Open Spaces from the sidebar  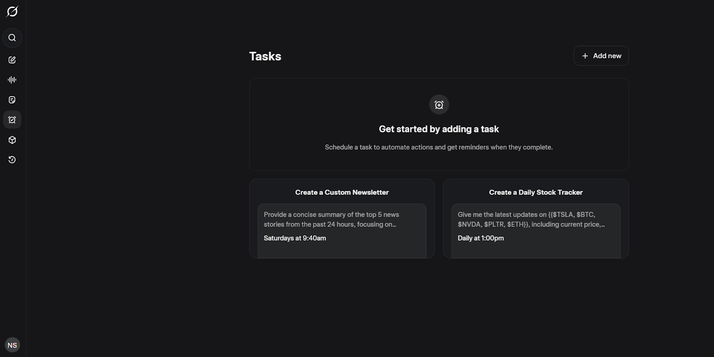pos(12,140)
